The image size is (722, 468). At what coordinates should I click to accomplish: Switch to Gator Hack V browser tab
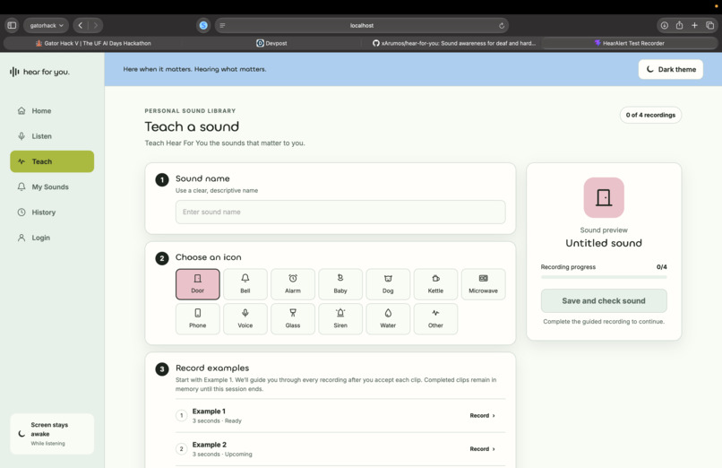point(93,43)
